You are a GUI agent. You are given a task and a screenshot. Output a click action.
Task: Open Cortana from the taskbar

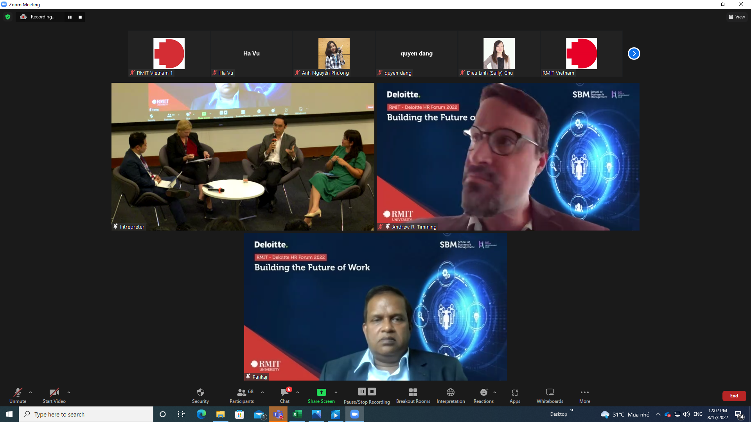coord(163,414)
